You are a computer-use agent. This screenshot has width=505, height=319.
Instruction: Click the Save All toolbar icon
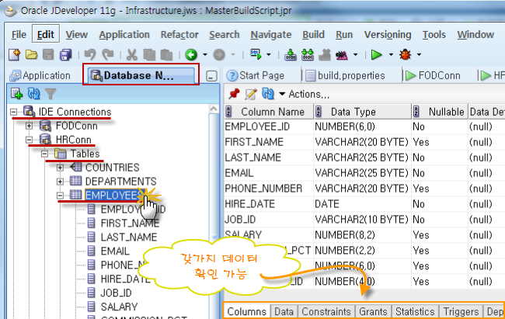(x=66, y=55)
